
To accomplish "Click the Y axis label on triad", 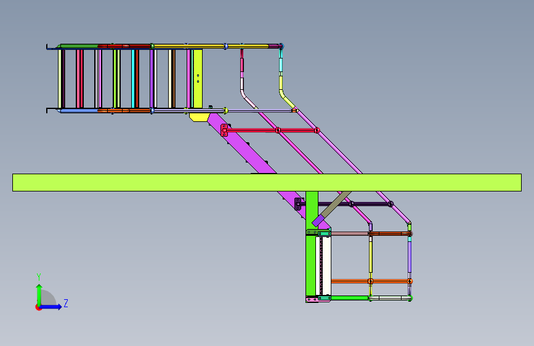I will [39, 277].
